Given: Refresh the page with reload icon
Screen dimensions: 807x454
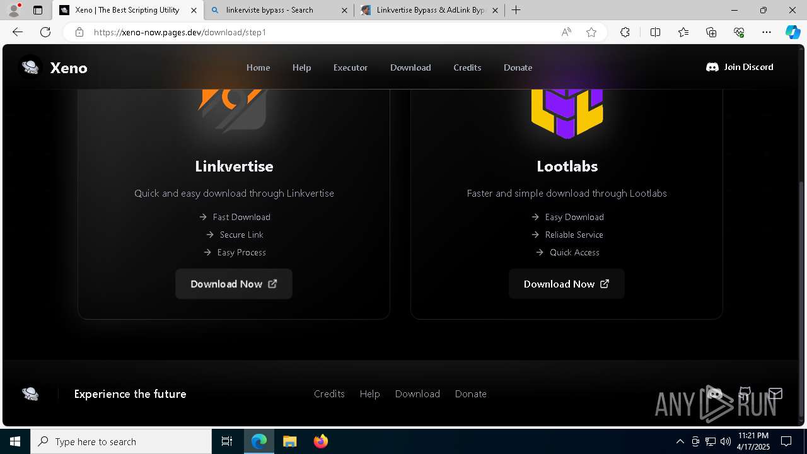Looking at the screenshot, I should pyautogui.click(x=45, y=32).
